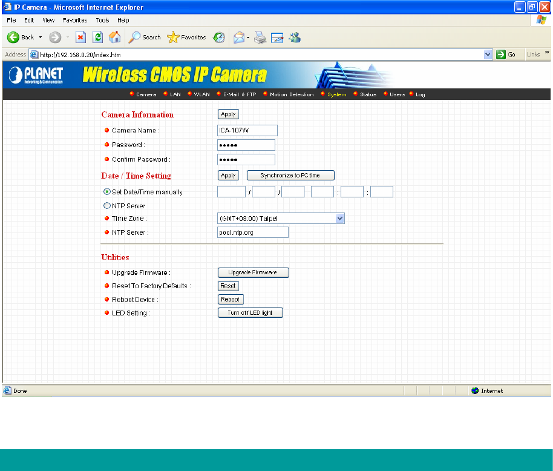Go to Home page icon
The width and height of the screenshot is (553, 471).
tap(114, 38)
